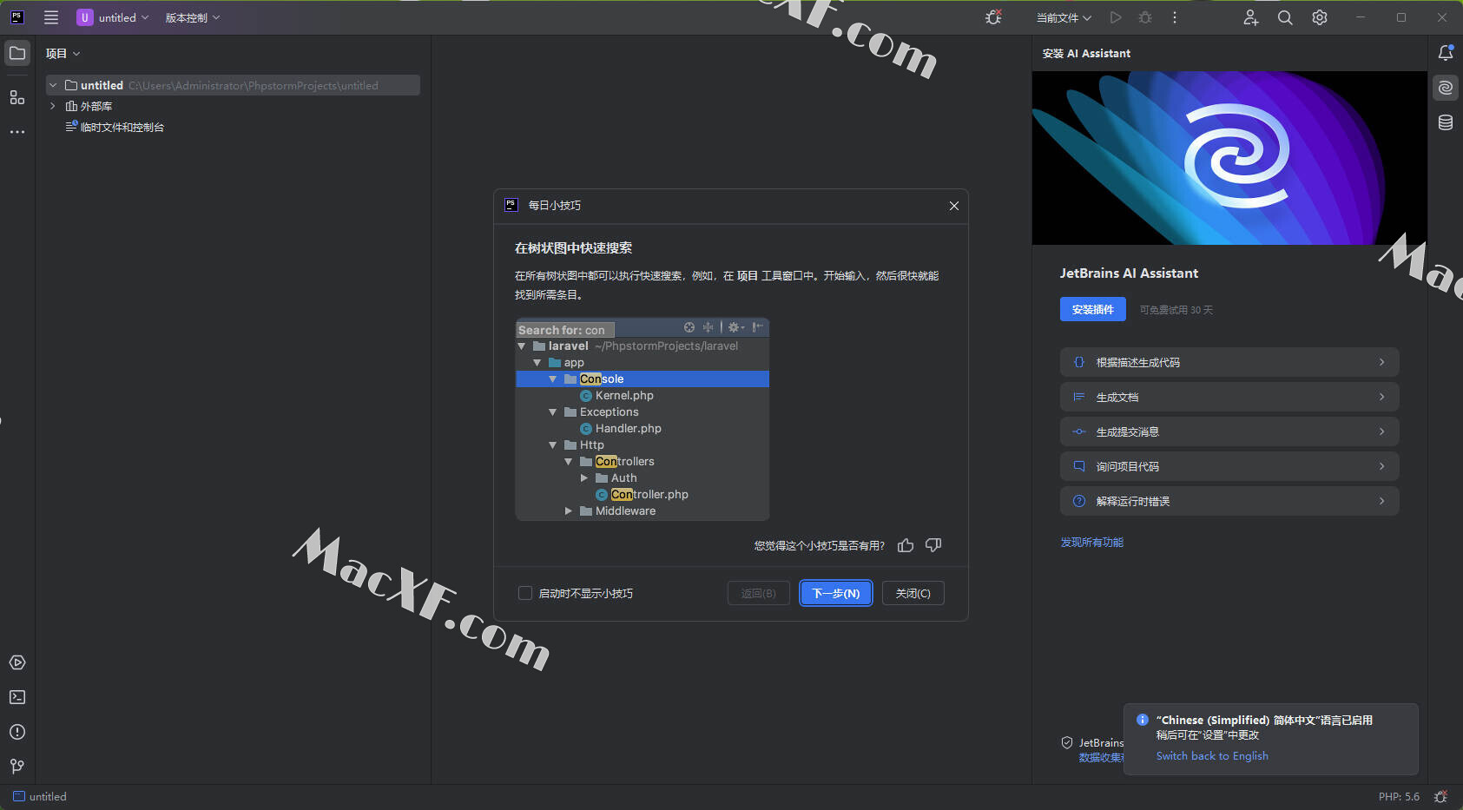This screenshot has height=810, width=1463.
Task: Click the listen for PHP debug connections icon
Action: 993,17
